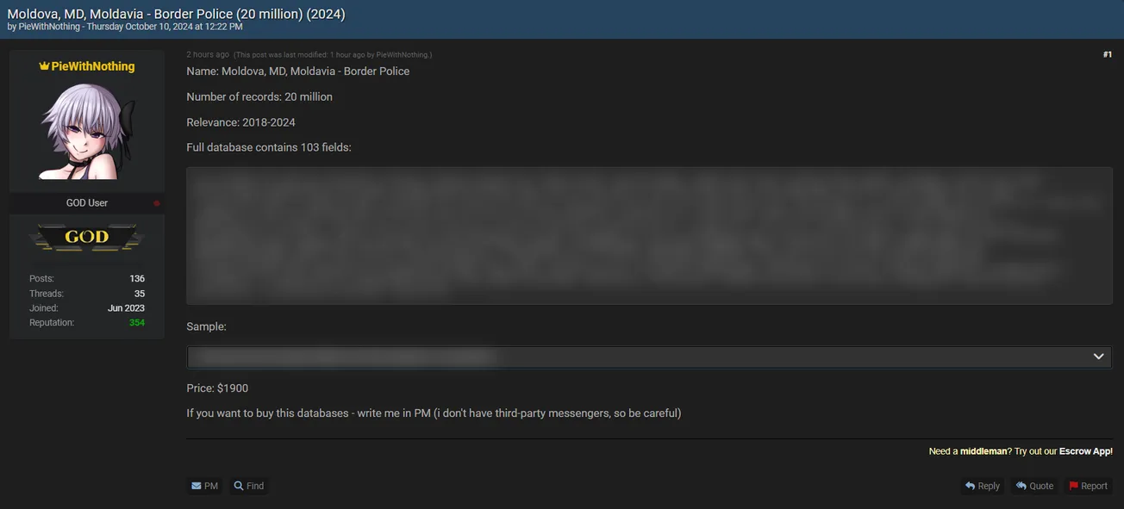The image size is (1124, 509).
Task: Click PieWithNothing author link under thread title
Action: [49, 28]
